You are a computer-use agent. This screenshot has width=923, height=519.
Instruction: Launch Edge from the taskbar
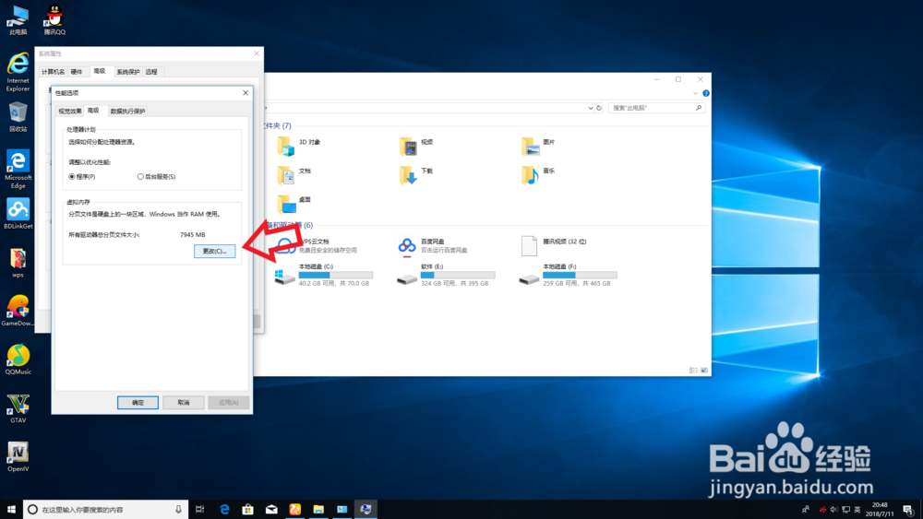point(224,510)
